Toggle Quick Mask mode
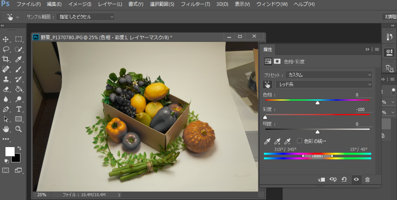The width and height of the screenshot is (397, 200). click(x=5, y=170)
